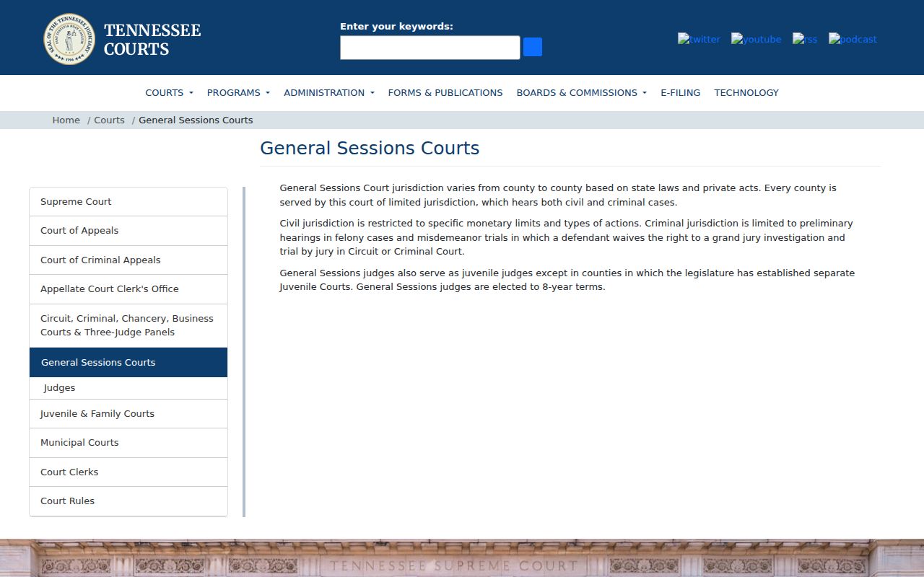
Task: Focus the keywords search input field
Action: [430, 48]
